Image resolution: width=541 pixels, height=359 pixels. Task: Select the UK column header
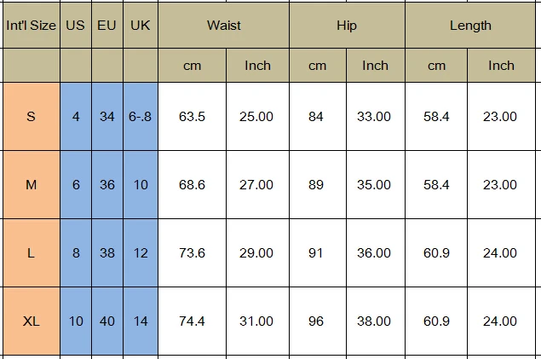[x=141, y=26]
